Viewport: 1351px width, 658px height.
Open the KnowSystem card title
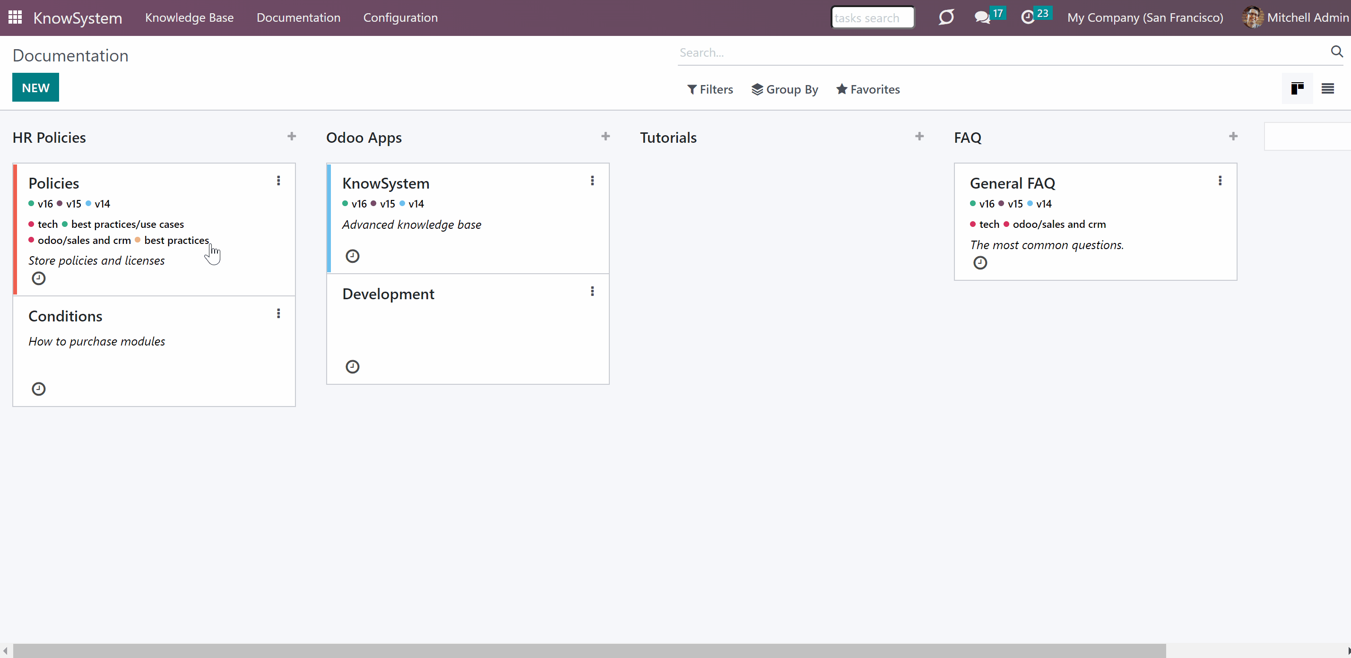click(386, 183)
